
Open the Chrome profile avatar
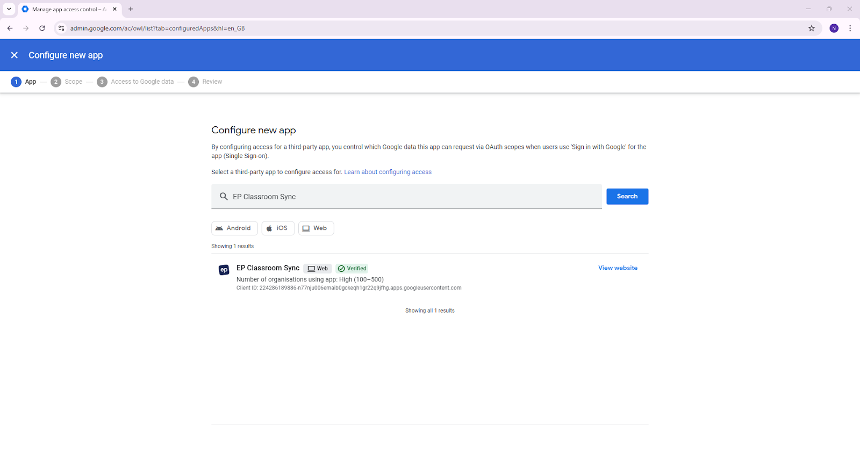click(834, 28)
